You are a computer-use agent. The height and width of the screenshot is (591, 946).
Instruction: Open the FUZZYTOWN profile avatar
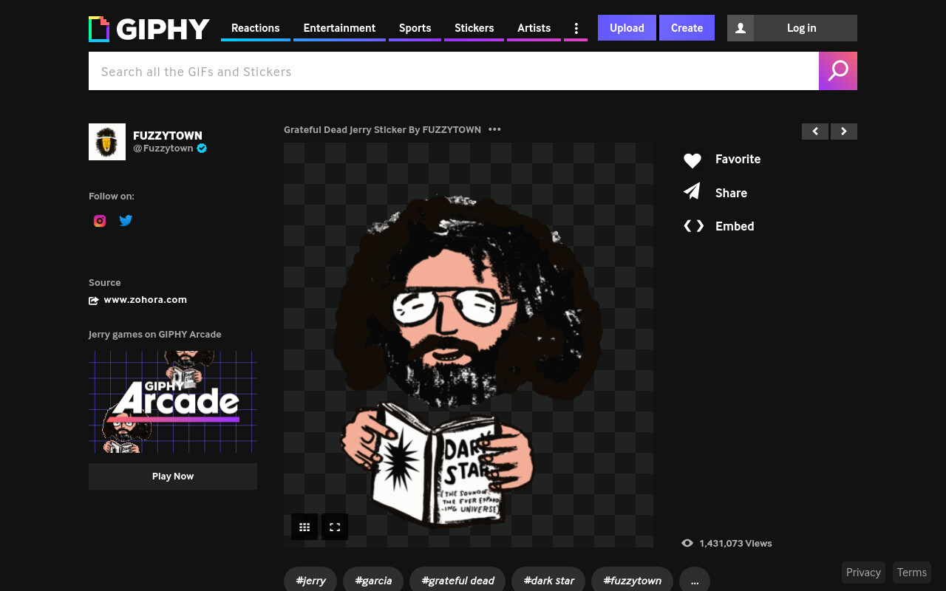[107, 142]
